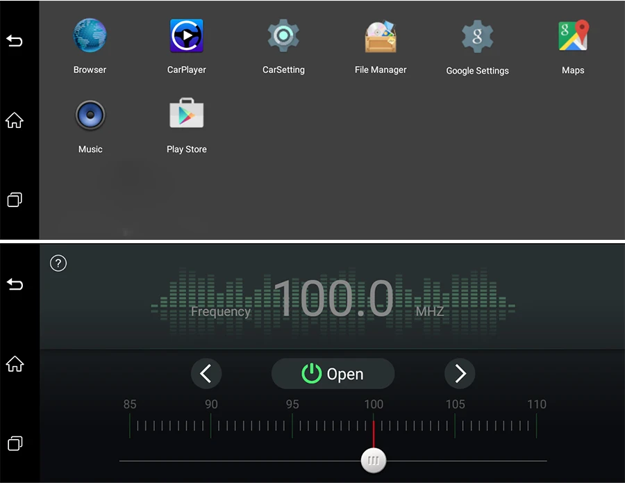Image resolution: width=625 pixels, height=485 pixels.
Task: Tap Home icon in radio screen sidebar
Action: click(15, 364)
